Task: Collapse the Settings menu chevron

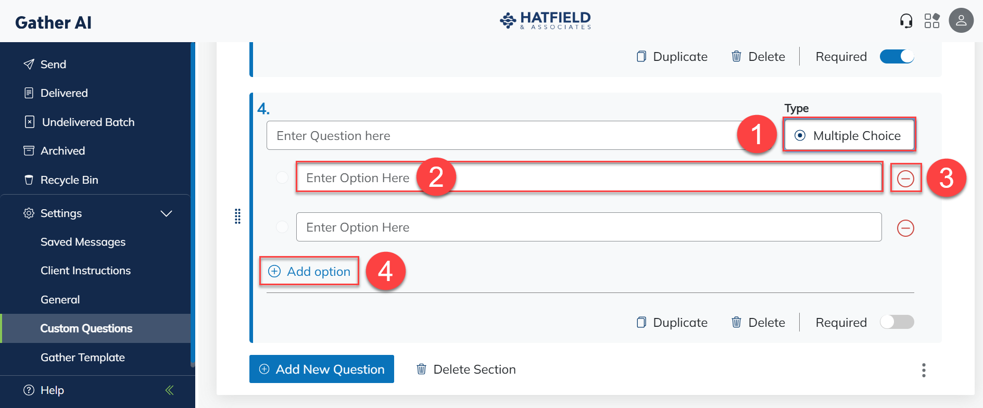Action: (x=166, y=213)
